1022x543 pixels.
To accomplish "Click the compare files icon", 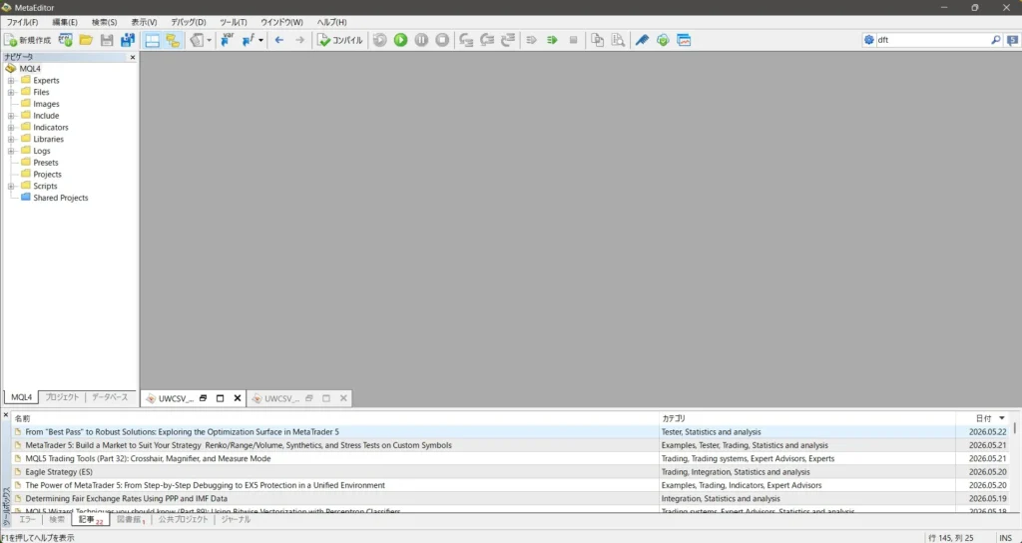I will [597, 40].
